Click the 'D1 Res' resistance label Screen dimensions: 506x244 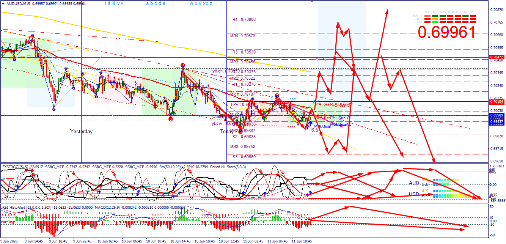323,60
